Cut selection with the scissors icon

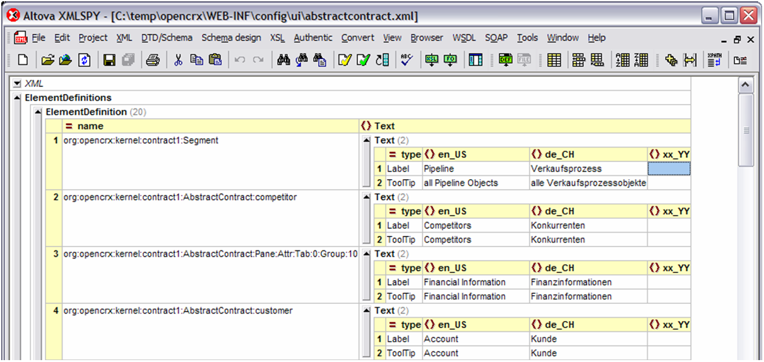click(178, 60)
